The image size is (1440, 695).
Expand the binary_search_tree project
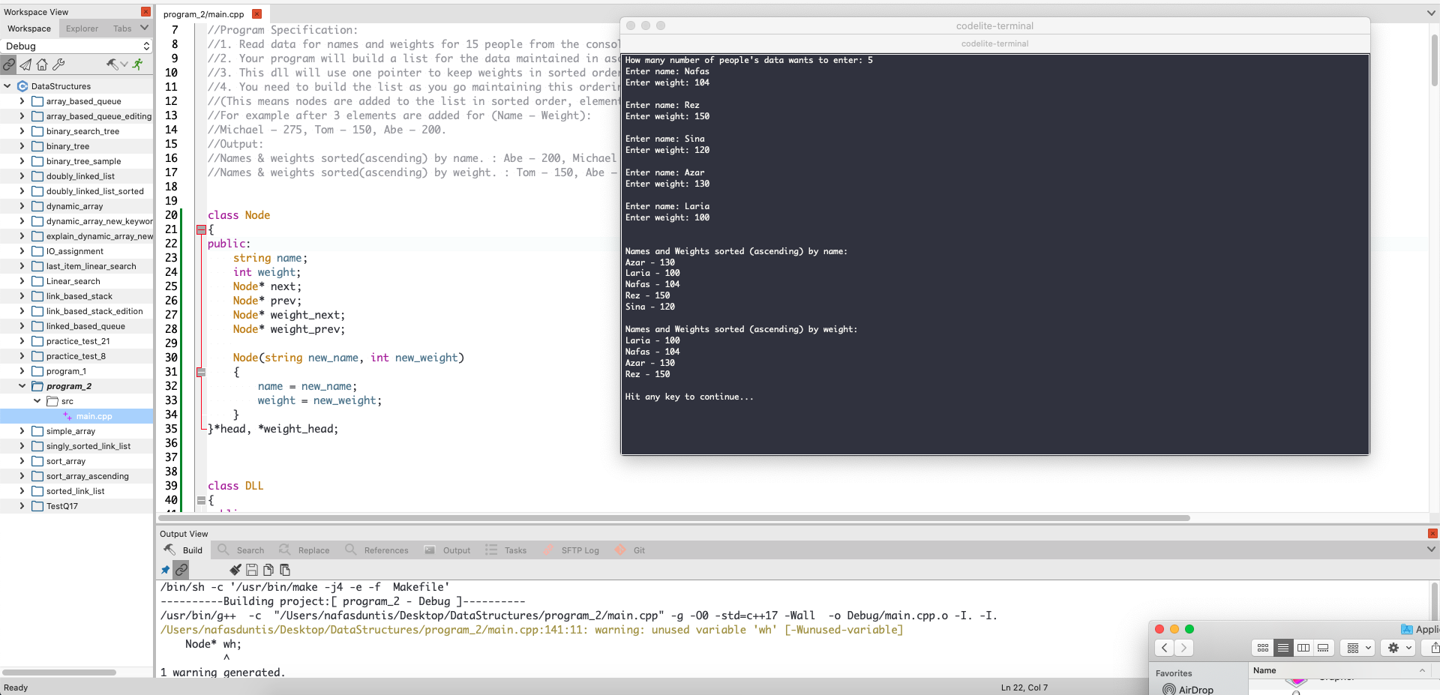[22, 131]
